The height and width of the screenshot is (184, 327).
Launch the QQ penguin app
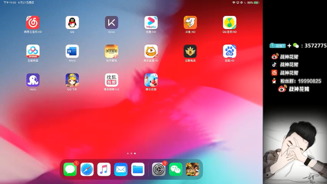pyautogui.click(x=72, y=22)
